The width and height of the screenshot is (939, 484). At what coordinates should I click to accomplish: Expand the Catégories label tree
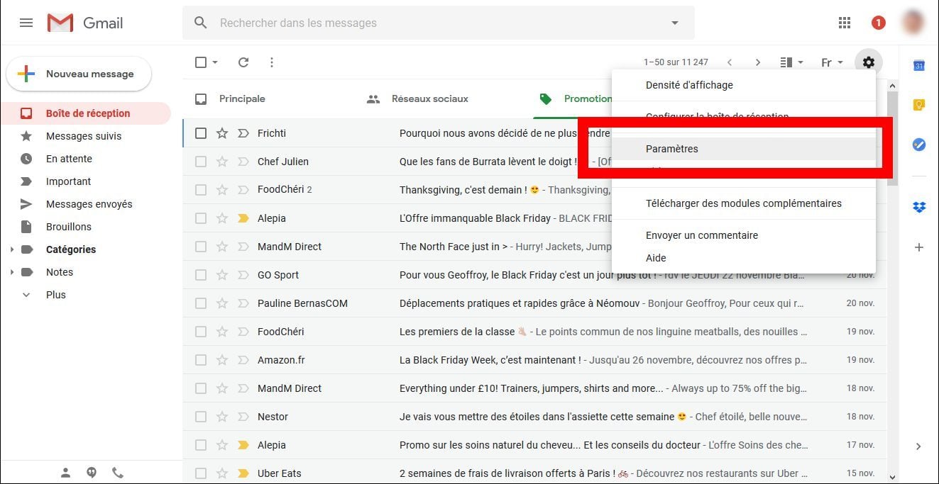pos(11,249)
